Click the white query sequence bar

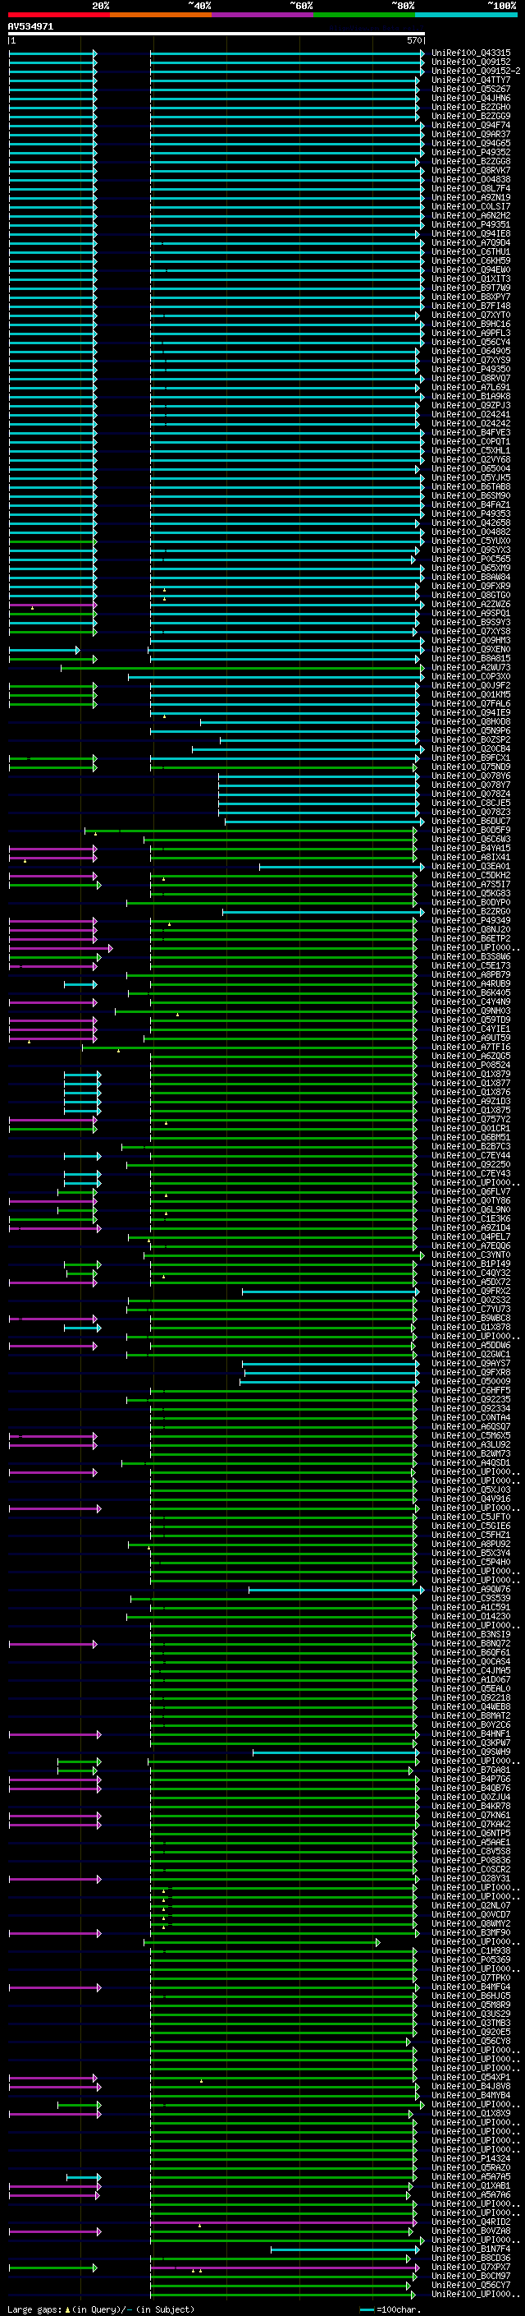pos(217,35)
